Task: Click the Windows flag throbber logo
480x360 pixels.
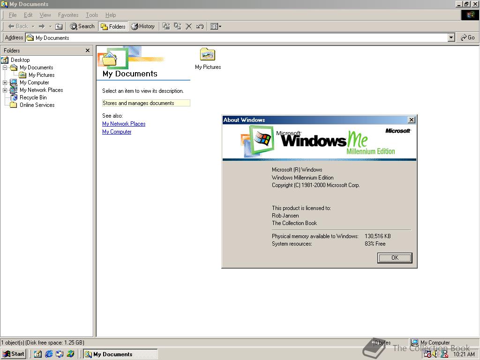Action: [470, 15]
